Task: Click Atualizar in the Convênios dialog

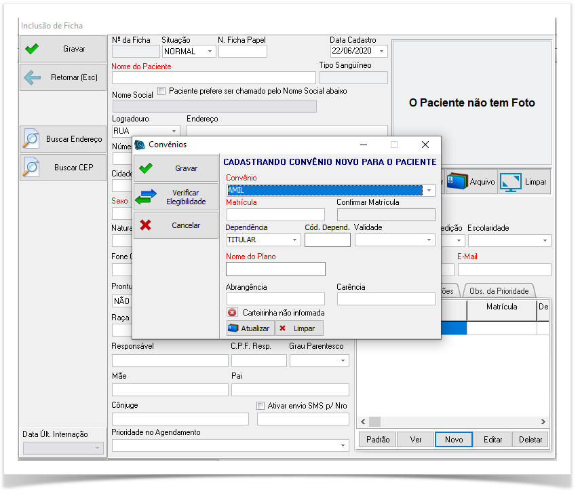Action: coord(249,328)
